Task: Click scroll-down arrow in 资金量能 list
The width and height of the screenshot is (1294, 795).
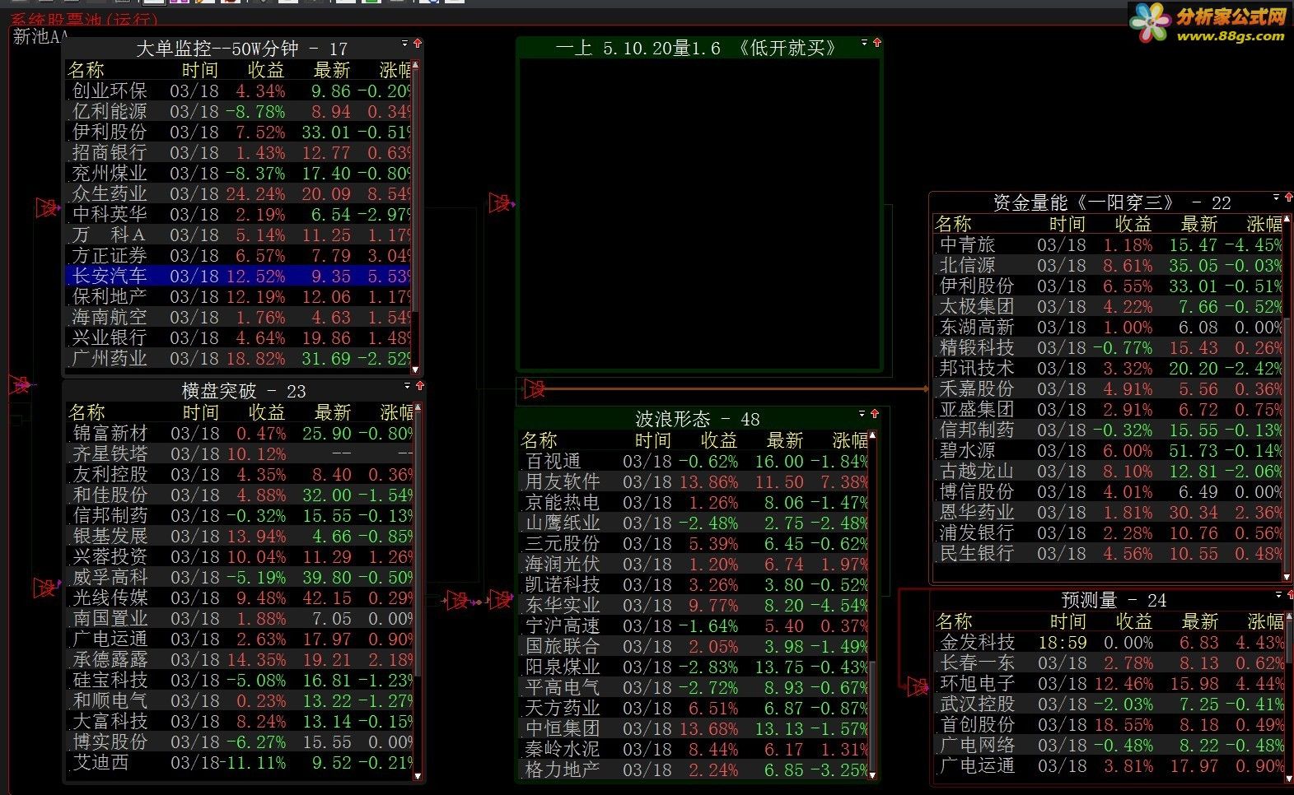Action: (x=1287, y=576)
